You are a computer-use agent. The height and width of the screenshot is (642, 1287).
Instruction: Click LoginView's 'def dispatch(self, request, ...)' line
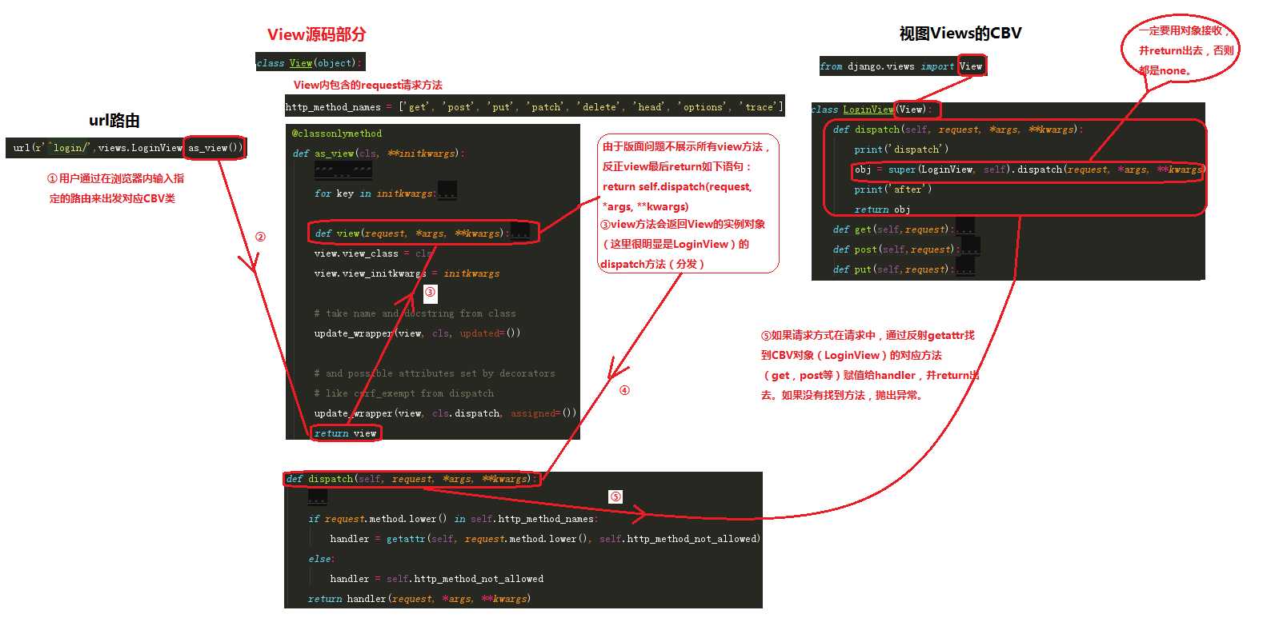click(957, 130)
